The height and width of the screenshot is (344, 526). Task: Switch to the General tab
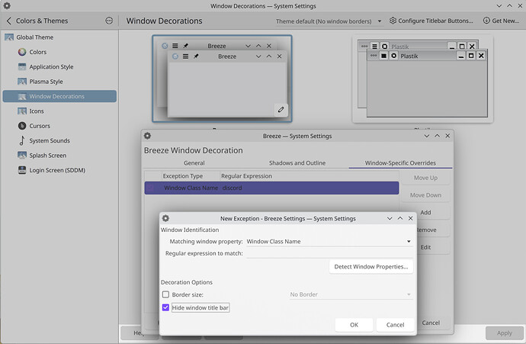(x=194, y=162)
